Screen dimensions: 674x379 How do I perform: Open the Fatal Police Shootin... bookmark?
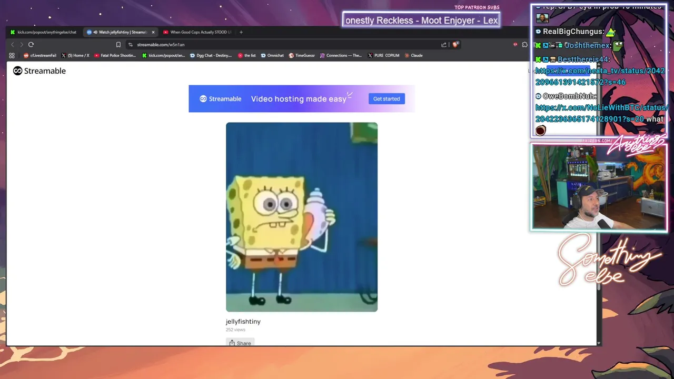click(115, 55)
